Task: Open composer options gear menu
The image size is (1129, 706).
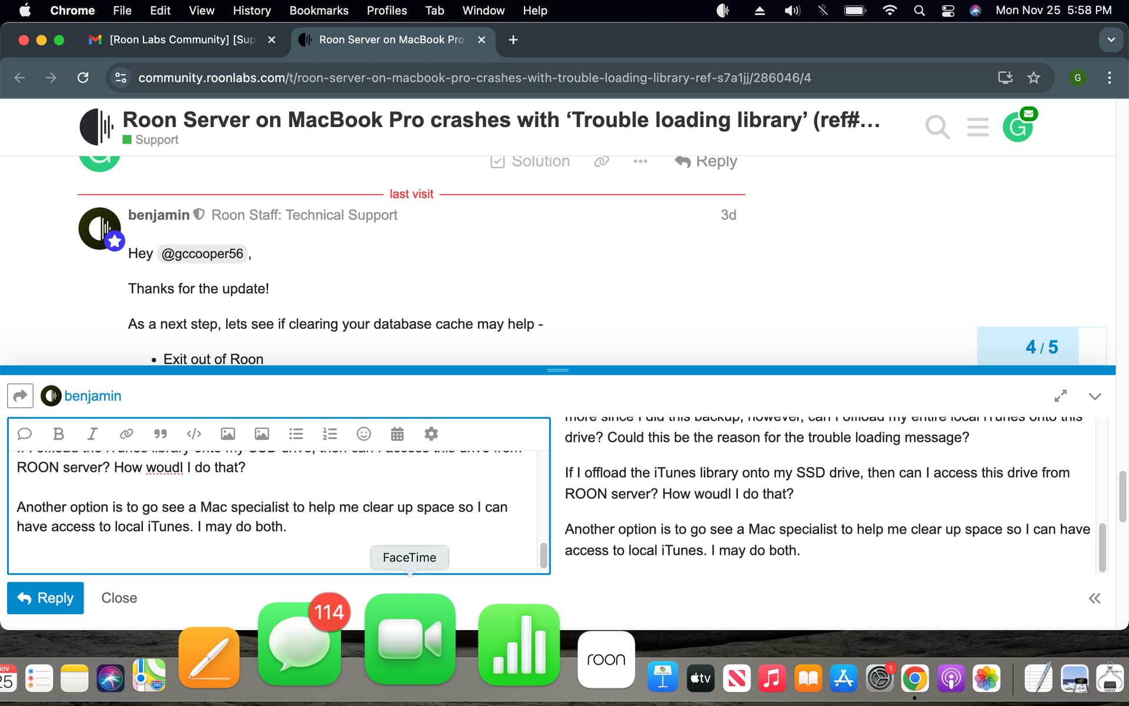Action: pos(431,434)
